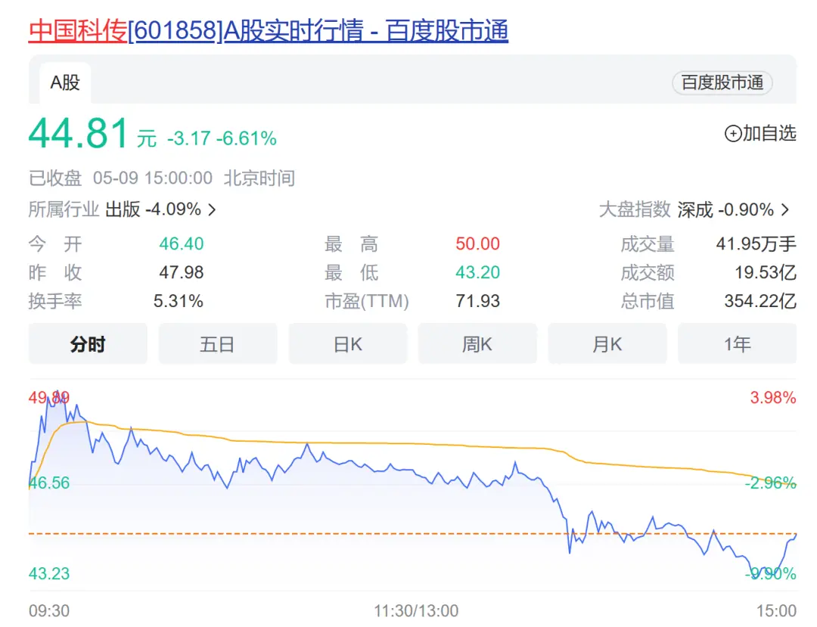Select the A股 tab

coord(65,82)
